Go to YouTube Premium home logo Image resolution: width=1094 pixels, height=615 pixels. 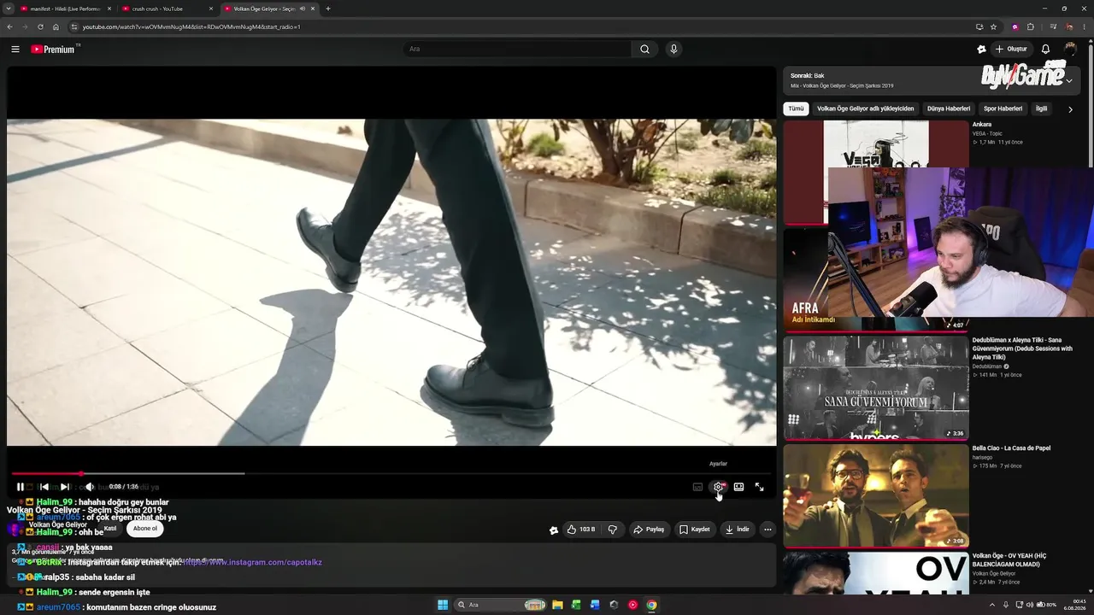click(x=53, y=50)
